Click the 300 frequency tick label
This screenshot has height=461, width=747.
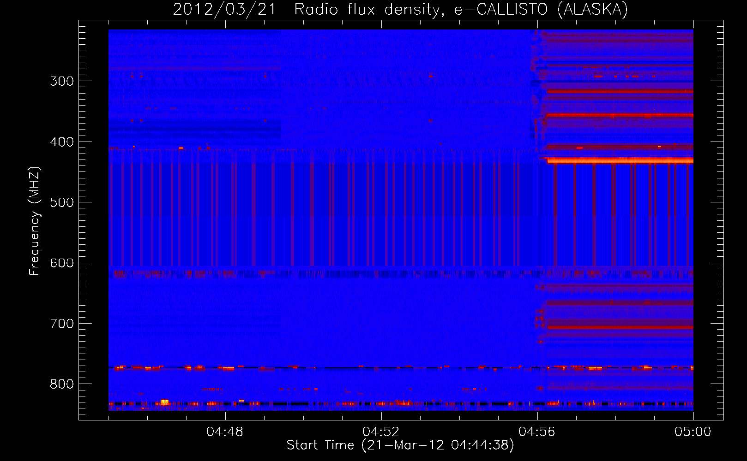coord(62,81)
